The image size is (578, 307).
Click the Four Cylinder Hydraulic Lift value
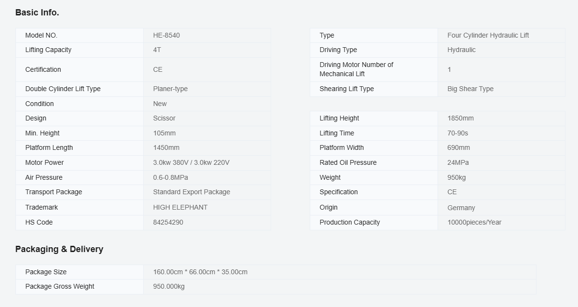pos(488,35)
